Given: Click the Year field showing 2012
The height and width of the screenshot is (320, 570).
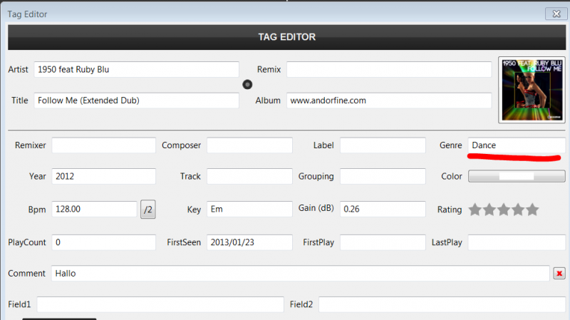Looking at the screenshot, I should pyautogui.click(x=103, y=176).
